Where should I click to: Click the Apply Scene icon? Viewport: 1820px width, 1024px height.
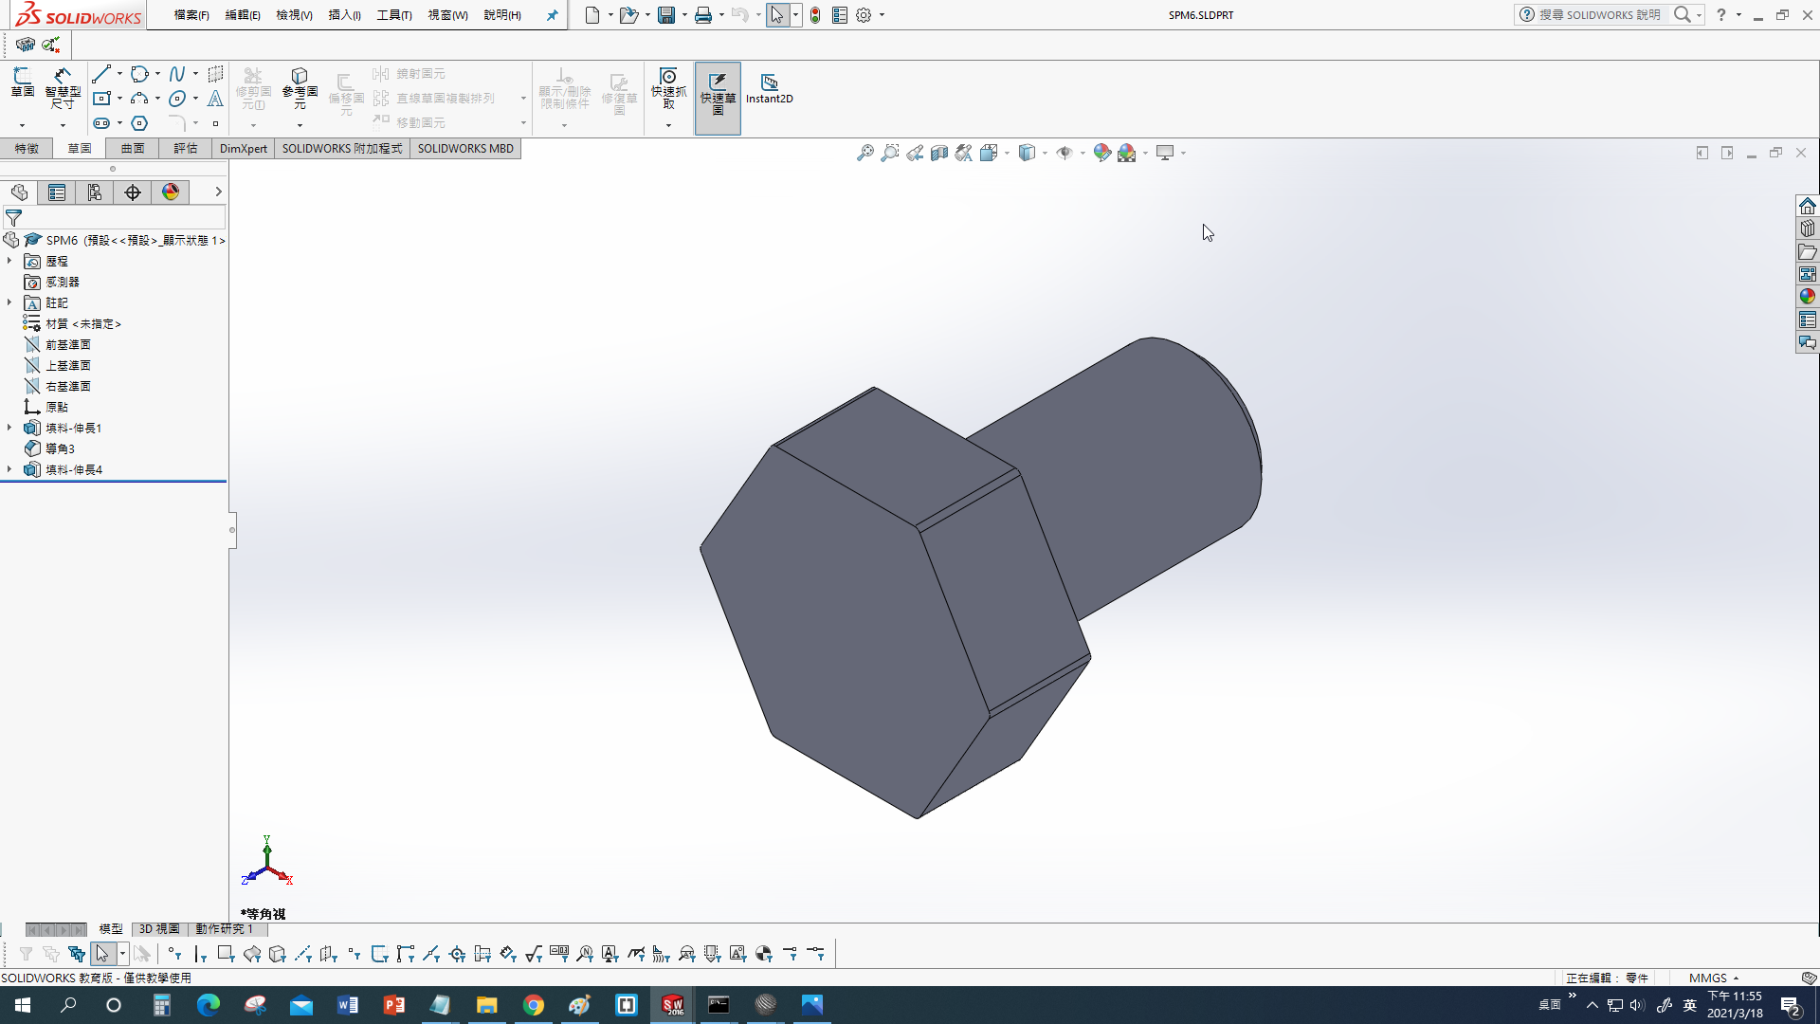pos(1126,153)
